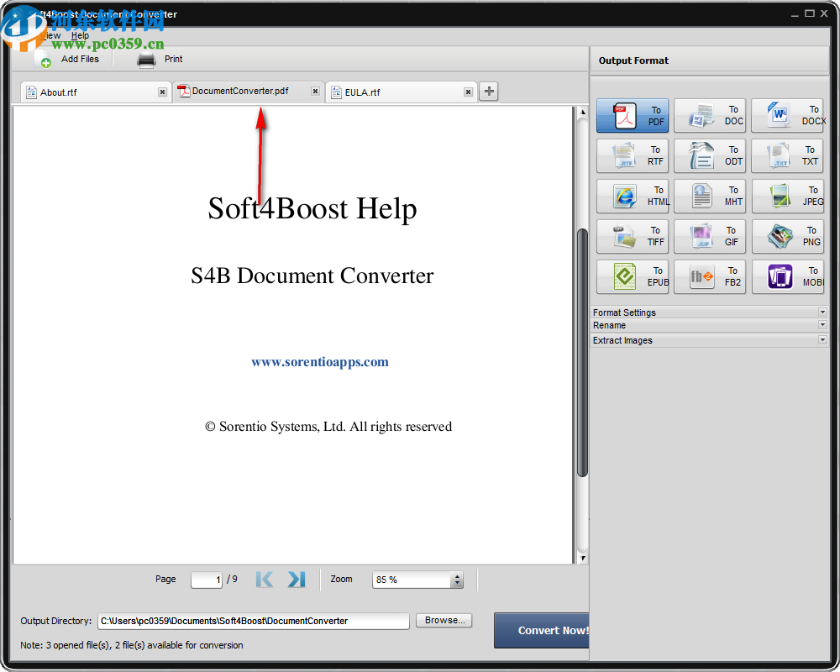Screen dimensions: 840x672
Task: Select the To PDF output format
Action: pos(632,115)
